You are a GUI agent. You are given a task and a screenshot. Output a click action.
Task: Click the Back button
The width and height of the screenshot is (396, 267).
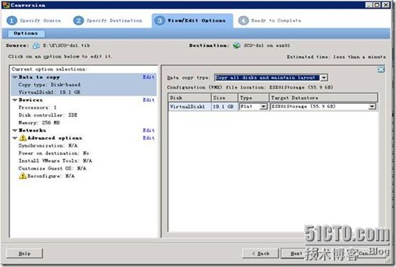(261, 253)
